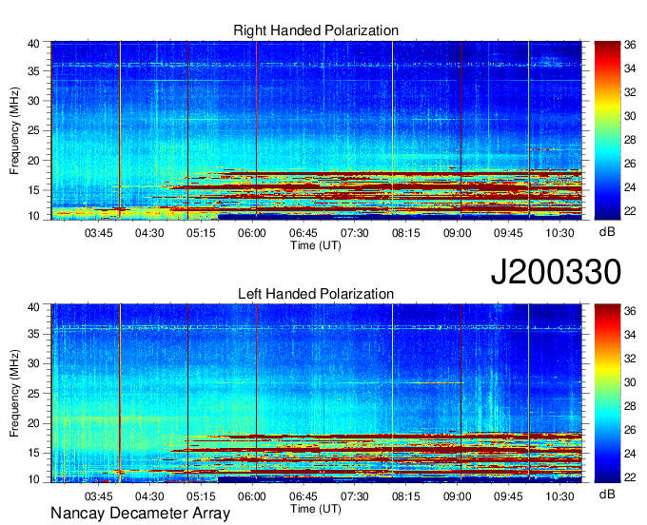Click the 04:30 tick under the Right Handed plot
The width and height of the screenshot is (647, 525).
tap(149, 233)
